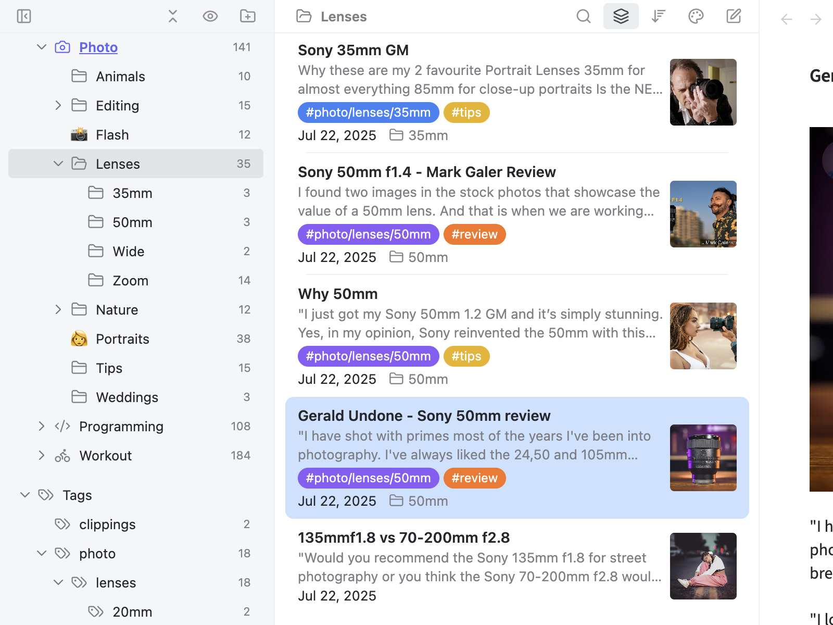Select the Portraits folder
Image resolution: width=833 pixels, height=625 pixels.
click(x=122, y=339)
